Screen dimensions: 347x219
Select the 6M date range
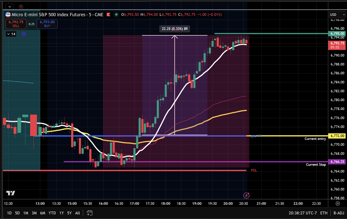pos(43,213)
